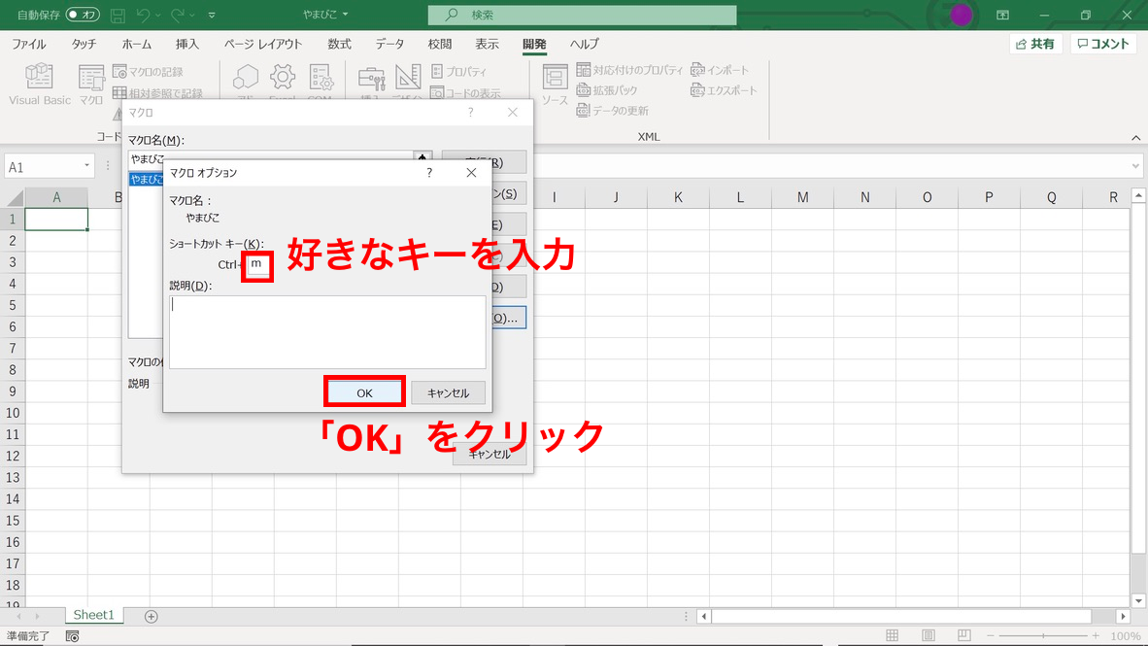Start マクロの記録 in the ribbon

pos(148,72)
